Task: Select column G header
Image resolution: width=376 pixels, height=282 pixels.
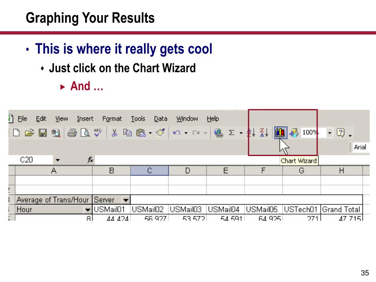Action: [x=302, y=171]
